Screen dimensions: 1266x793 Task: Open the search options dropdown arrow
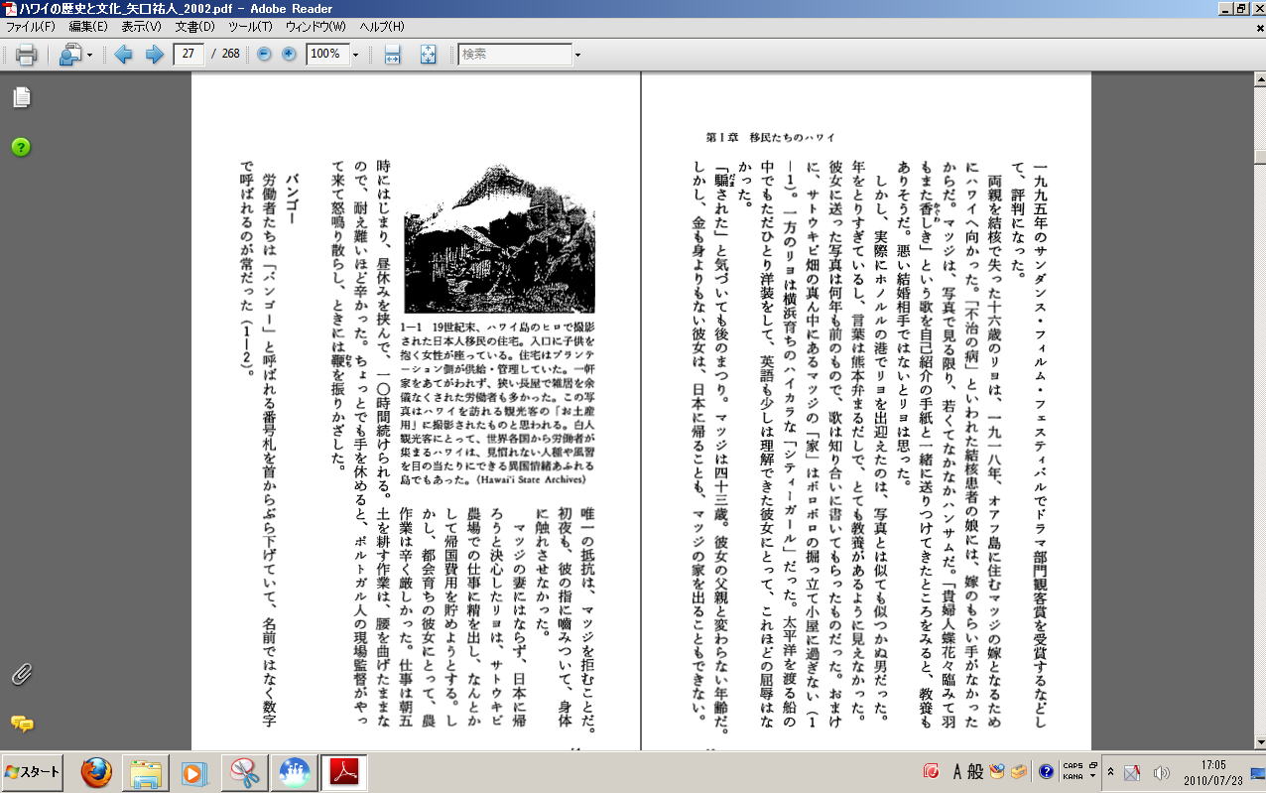pos(577,55)
